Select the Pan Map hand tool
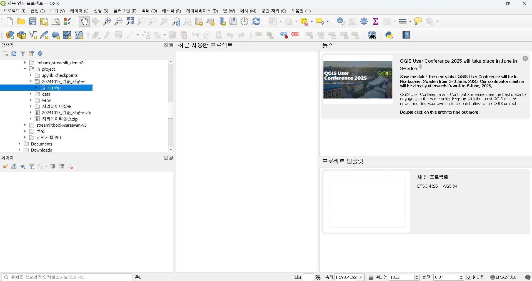The height and width of the screenshot is (281, 532). [x=84, y=21]
